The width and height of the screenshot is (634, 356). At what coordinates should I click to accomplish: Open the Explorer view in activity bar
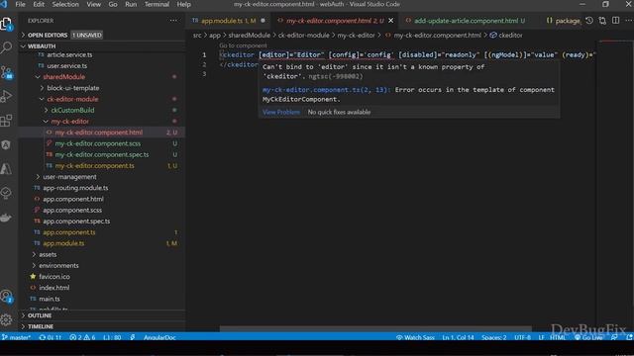click(7, 24)
